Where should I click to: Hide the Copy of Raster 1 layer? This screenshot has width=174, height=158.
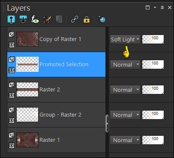(12, 45)
